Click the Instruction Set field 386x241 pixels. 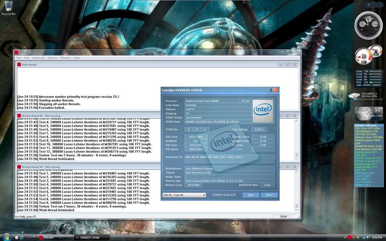click(230, 159)
